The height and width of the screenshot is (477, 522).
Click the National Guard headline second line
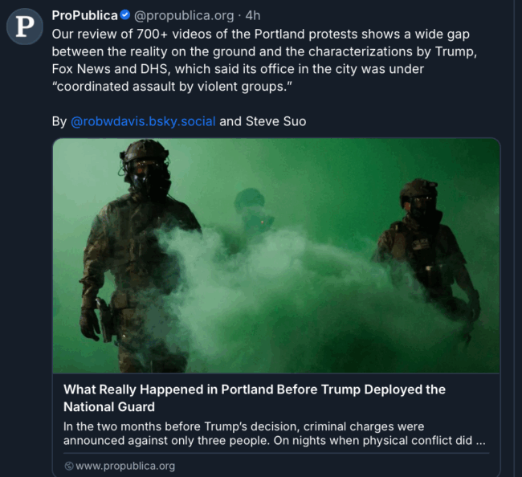click(x=109, y=407)
